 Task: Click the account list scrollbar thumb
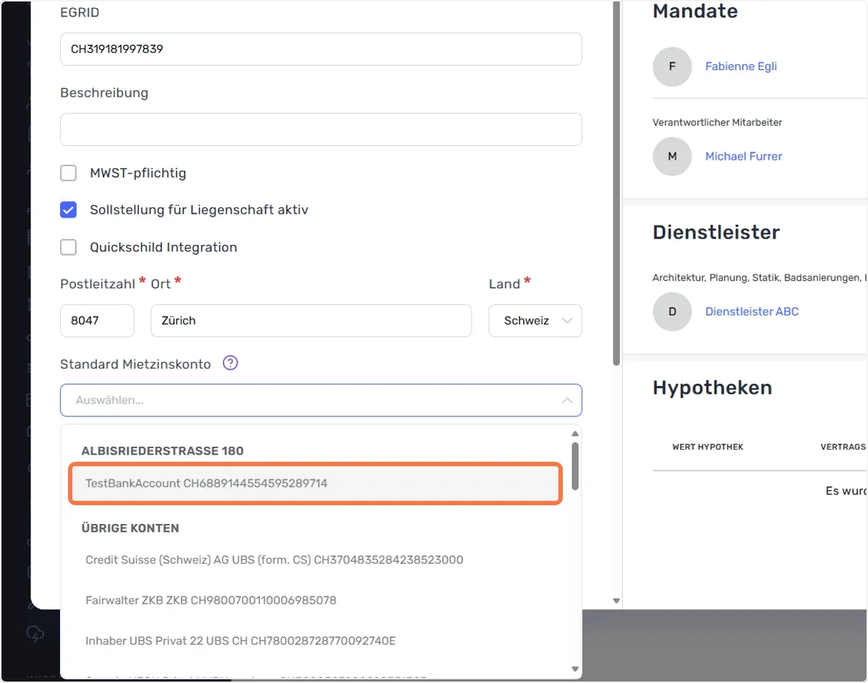[x=575, y=466]
